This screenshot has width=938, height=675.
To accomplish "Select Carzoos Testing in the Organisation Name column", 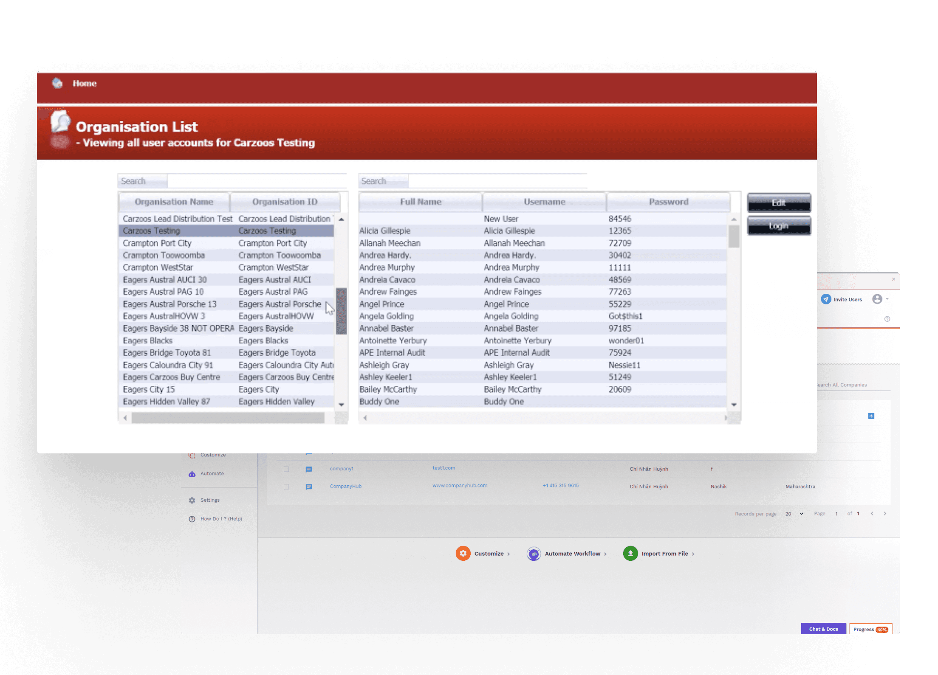I will click(x=152, y=231).
